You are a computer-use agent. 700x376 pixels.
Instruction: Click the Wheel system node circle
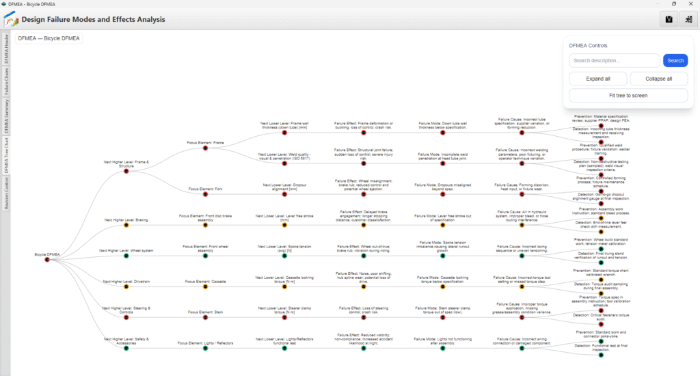click(x=126, y=256)
